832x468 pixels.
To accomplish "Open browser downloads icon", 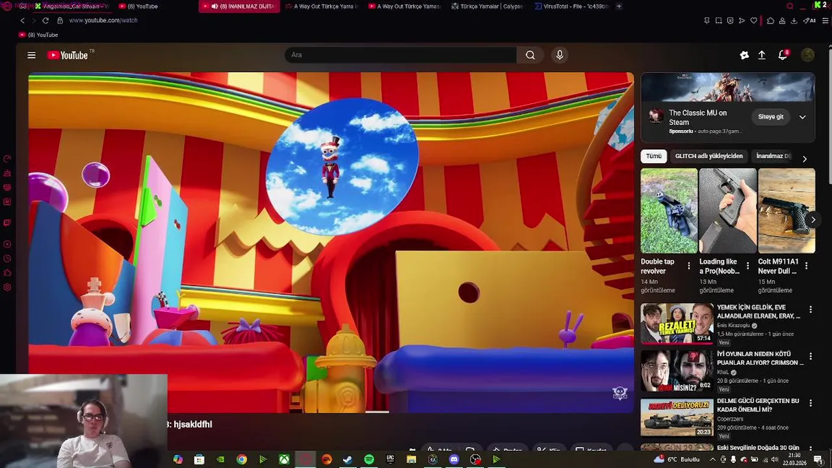I will [x=794, y=21].
